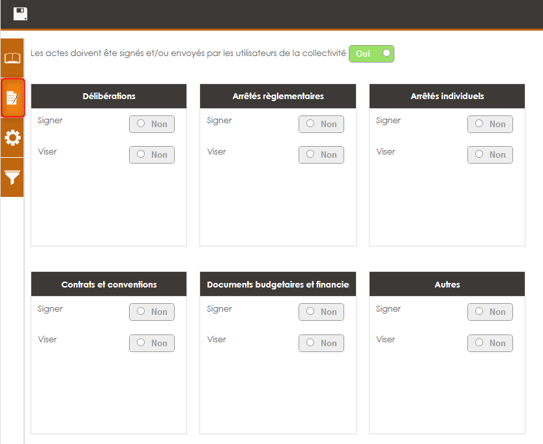The width and height of the screenshot is (543, 444).
Task: Toggle Viser for Contrats et conventions
Action: (152, 343)
